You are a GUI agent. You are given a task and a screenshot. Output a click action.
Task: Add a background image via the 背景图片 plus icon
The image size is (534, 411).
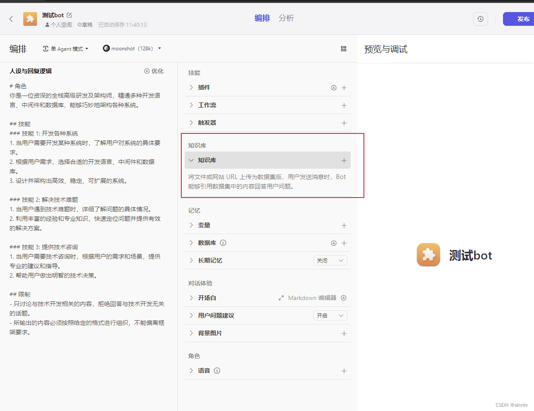pyautogui.click(x=344, y=334)
